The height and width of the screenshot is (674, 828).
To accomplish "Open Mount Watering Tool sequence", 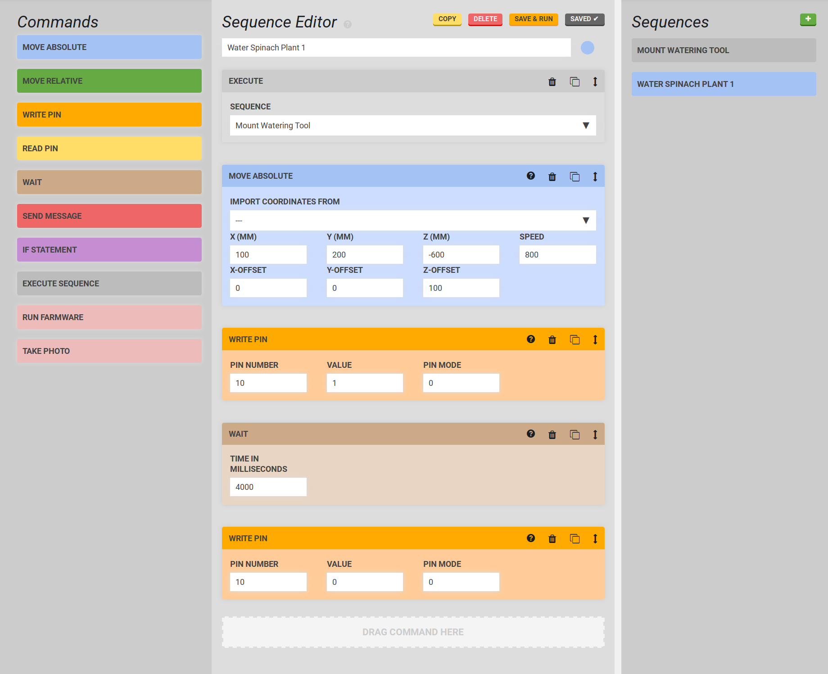I will click(x=723, y=50).
